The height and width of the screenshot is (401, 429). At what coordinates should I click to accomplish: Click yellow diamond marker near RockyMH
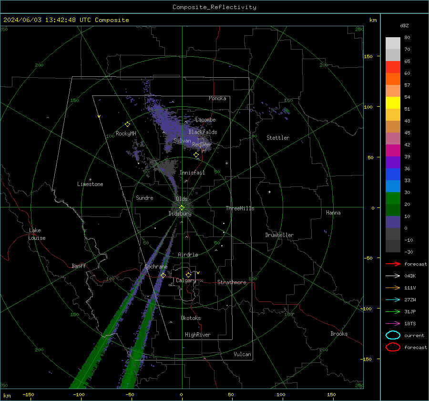point(127,124)
